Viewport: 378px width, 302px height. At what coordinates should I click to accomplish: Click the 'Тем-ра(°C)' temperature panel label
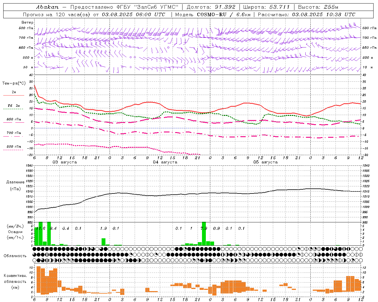[x=14, y=83]
